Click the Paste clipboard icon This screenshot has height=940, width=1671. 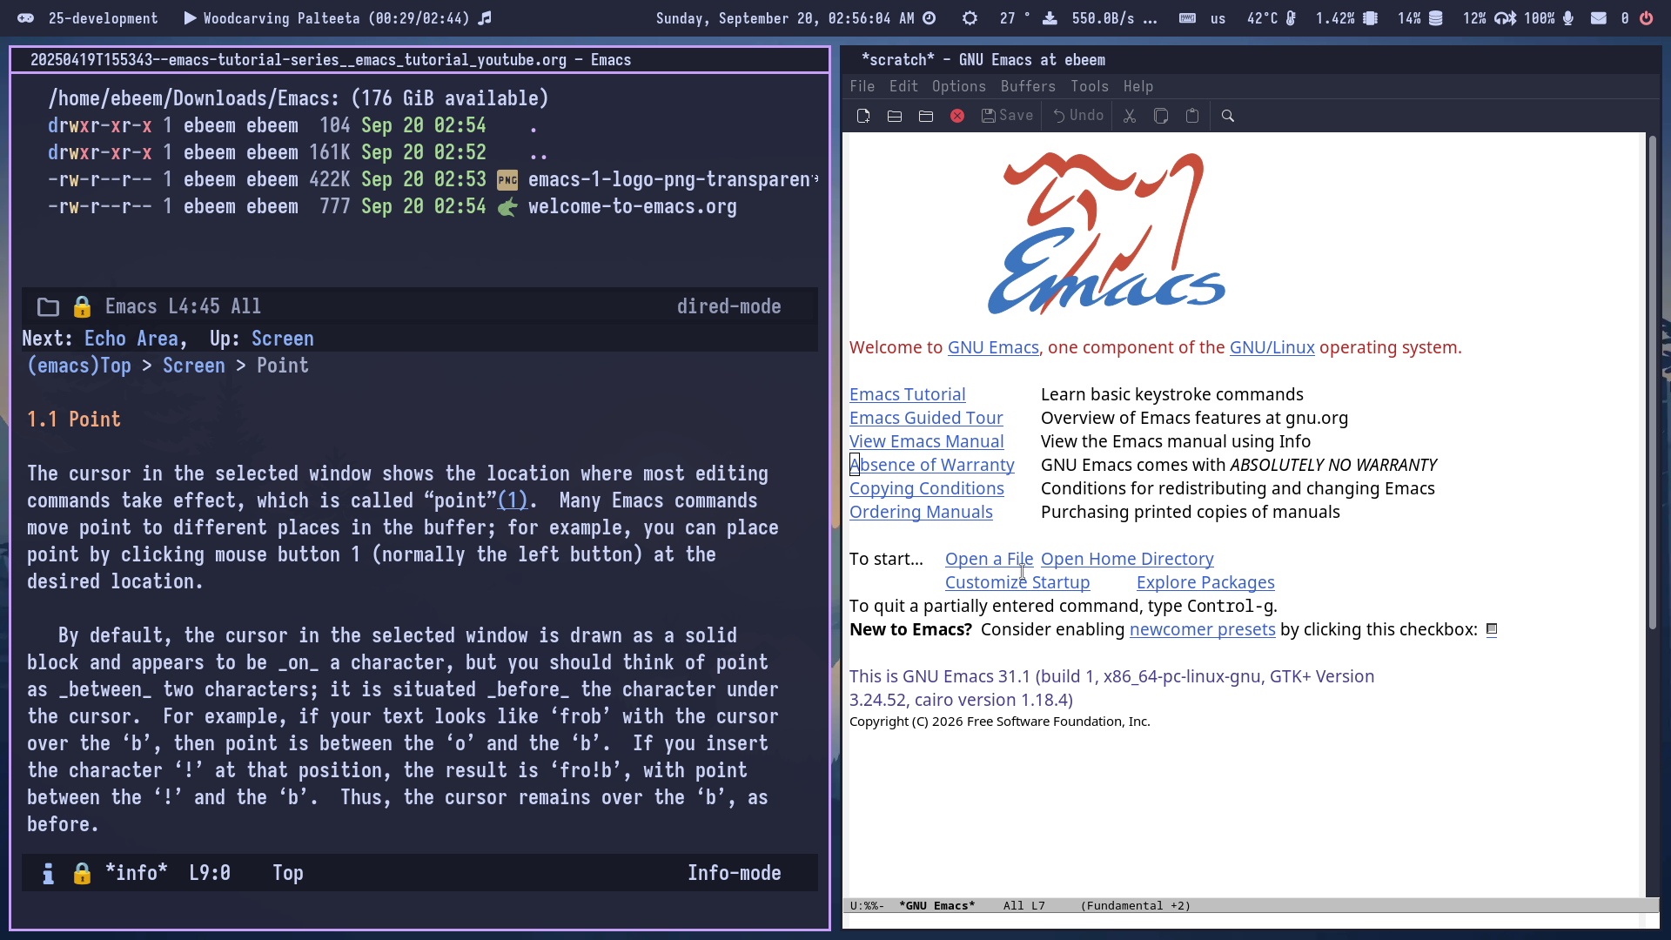[1192, 116]
